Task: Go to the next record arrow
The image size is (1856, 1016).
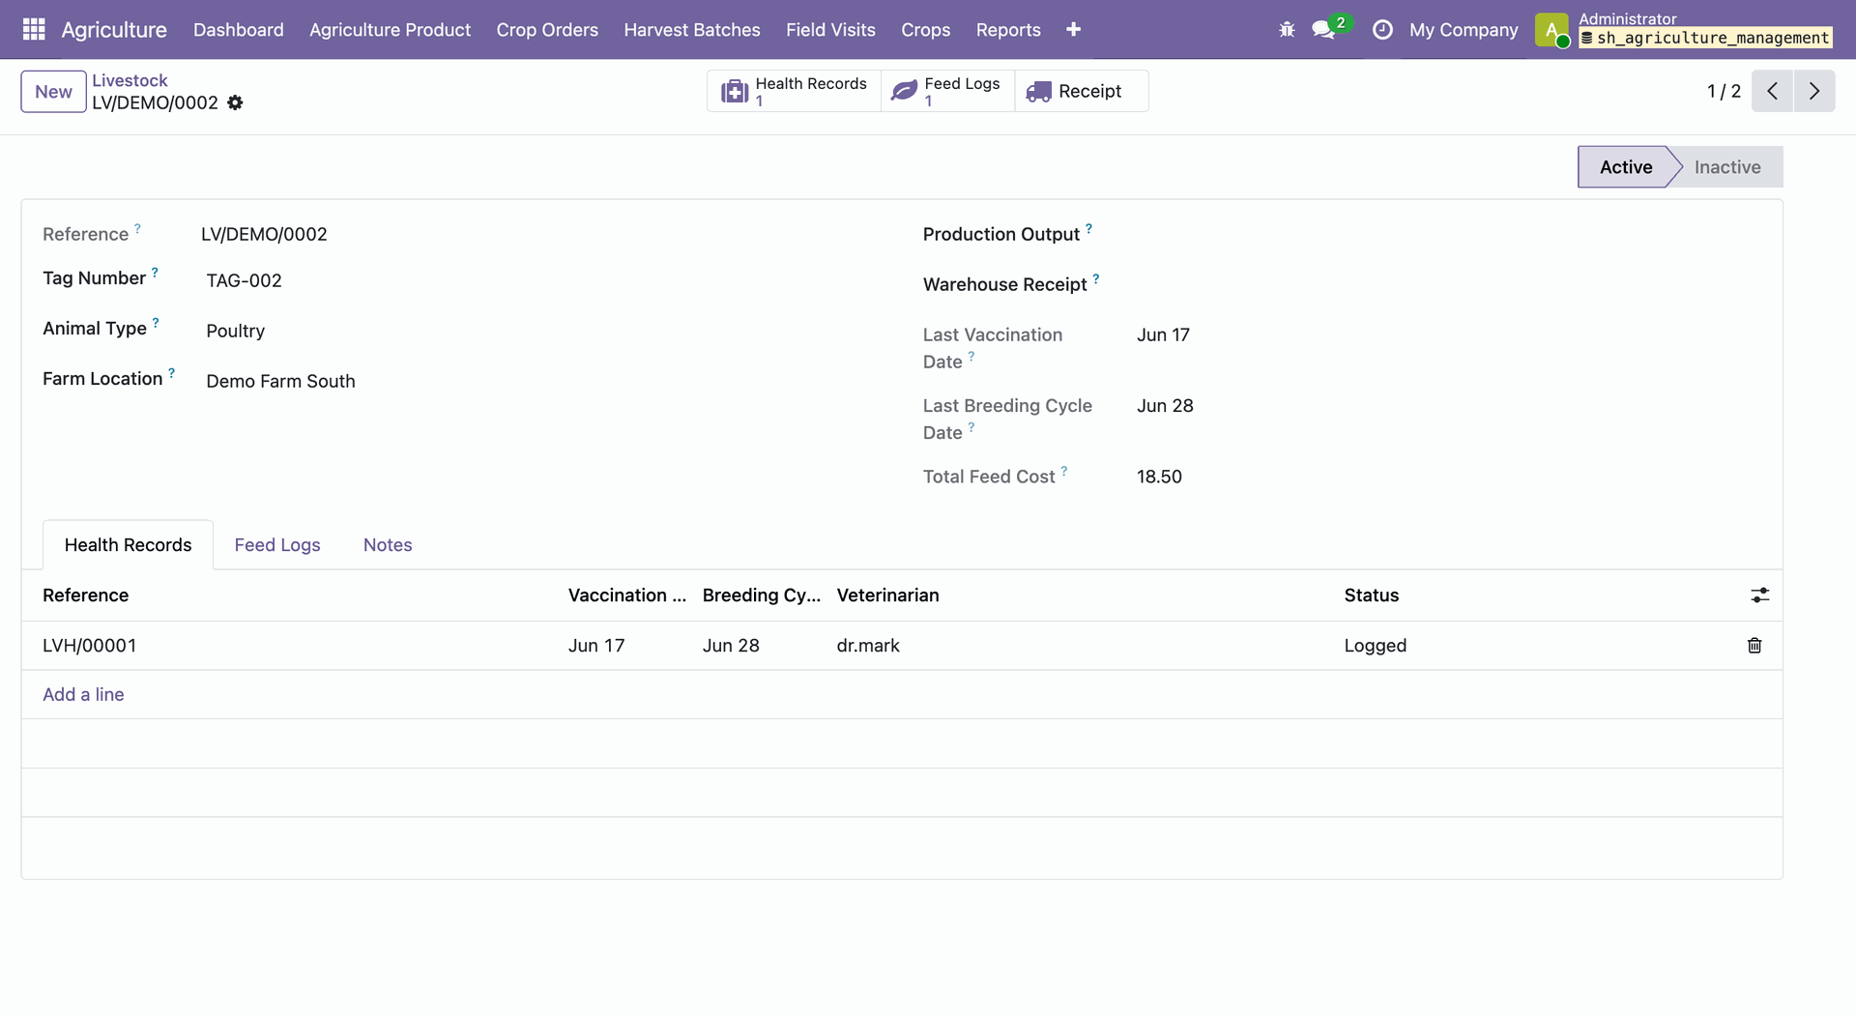Action: point(1814,91)
